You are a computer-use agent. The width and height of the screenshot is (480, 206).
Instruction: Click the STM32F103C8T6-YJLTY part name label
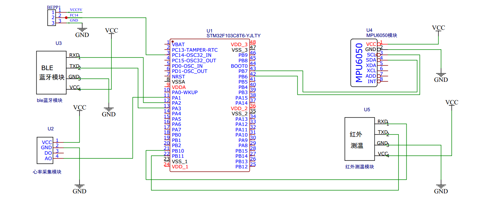(x=233, y=36)
